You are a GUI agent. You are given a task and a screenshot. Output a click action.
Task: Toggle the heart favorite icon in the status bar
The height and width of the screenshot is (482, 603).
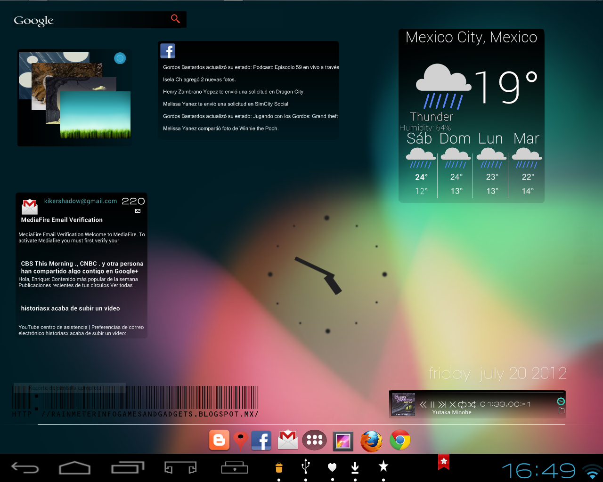(x=332, y=467)
